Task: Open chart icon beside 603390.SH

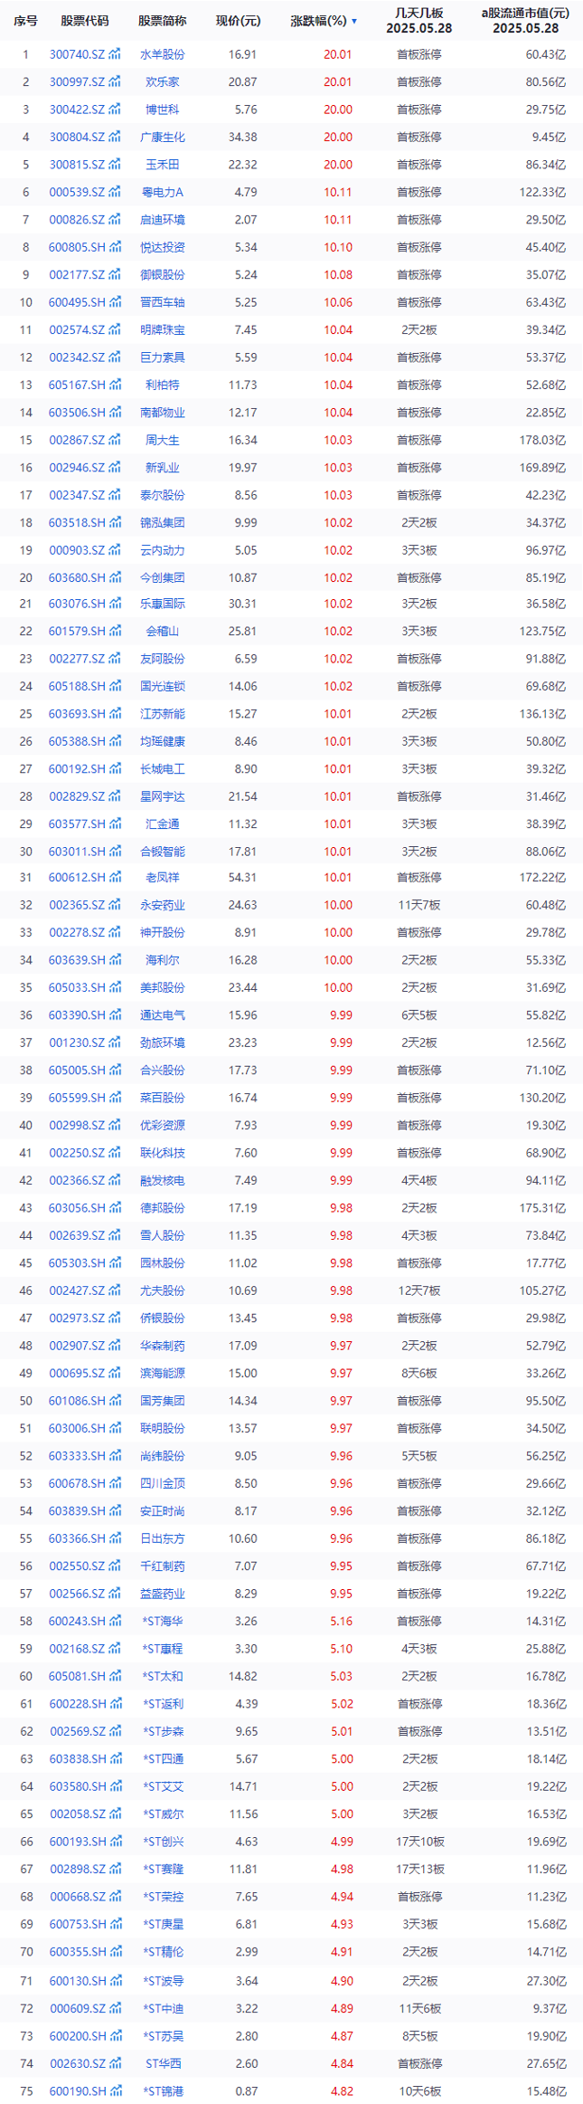Action: (115, 1015)
